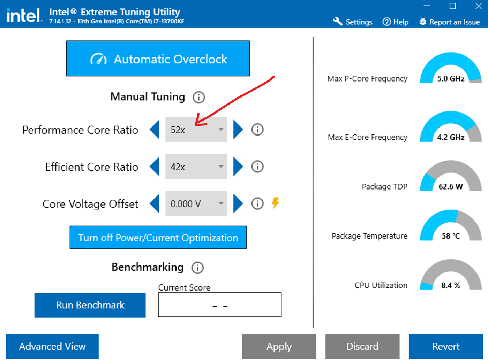The image size is (488, 363).
Task: Click the Max P-Core Frequency 5.0 GHz gauge
Action: coord(451,68)
